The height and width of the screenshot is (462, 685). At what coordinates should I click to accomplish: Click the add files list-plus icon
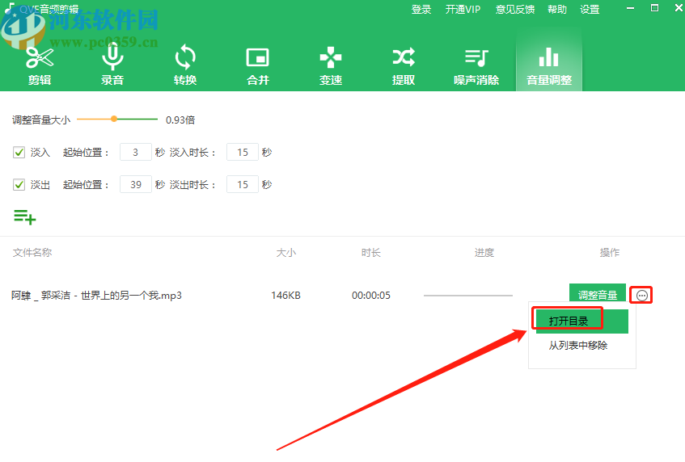(24, 216)
